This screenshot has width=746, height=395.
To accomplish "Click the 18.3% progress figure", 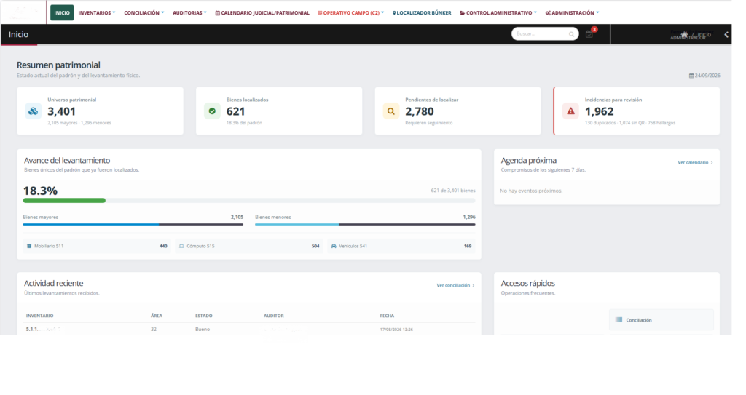I will pyautogui.click(x=41, y=191).
